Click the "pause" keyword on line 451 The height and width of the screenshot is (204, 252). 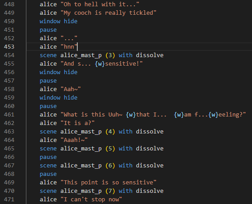(x=48, y=30)
